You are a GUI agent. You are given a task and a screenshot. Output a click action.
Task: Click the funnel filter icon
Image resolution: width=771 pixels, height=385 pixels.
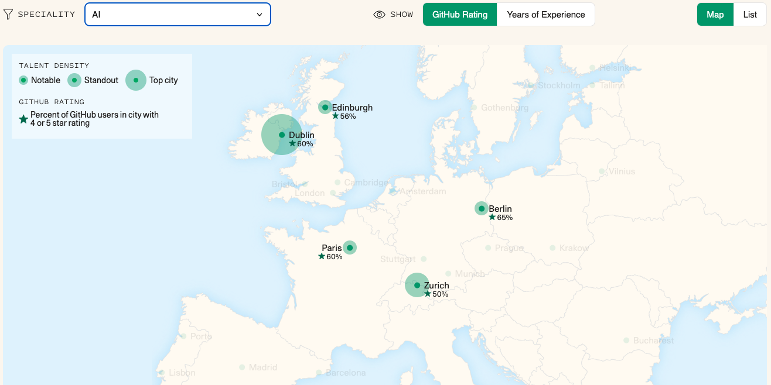pyautogui.click(x=8, y=15)
